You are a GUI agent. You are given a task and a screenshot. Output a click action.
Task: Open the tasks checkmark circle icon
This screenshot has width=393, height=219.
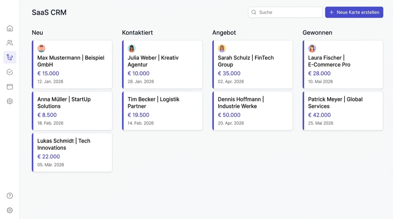[10, 72]
